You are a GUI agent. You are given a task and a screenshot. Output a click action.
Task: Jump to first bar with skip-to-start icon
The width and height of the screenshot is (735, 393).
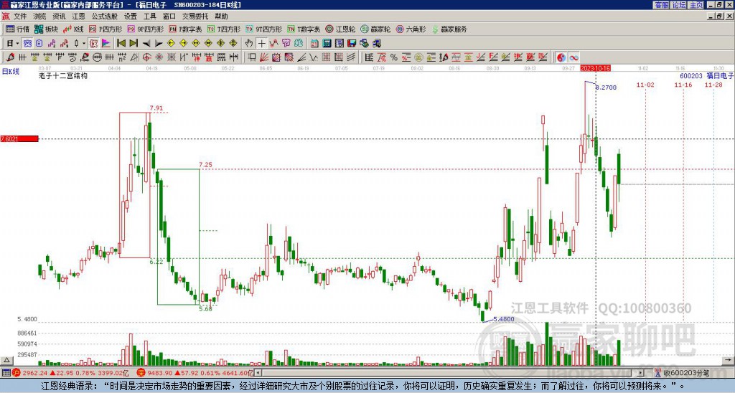coord(120,43)
